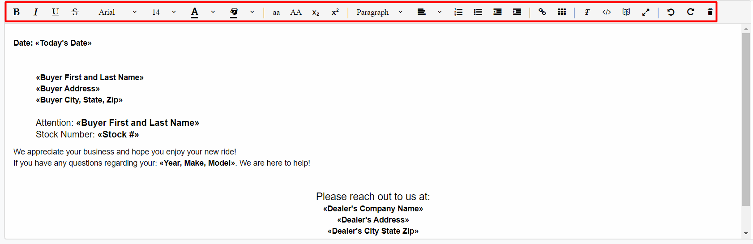Viewport: 753px width, 244px height.
Task: Click the «Stock #» merge field
Action: [x=118, y=134]
